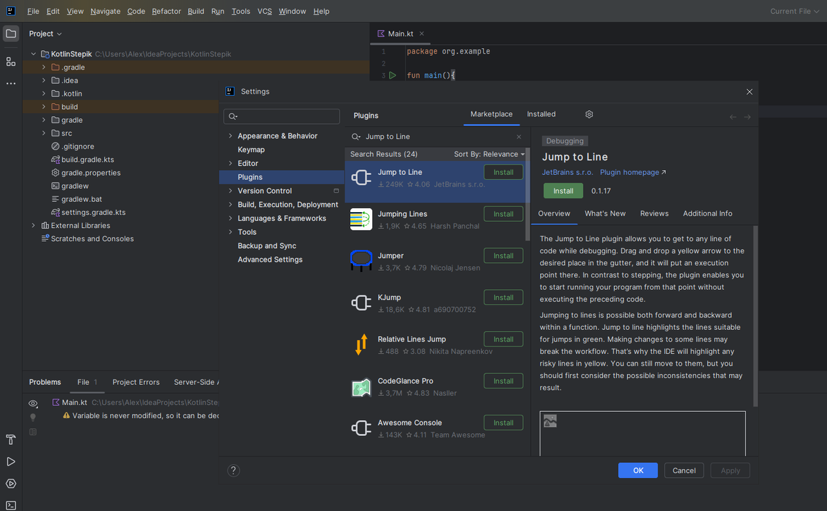Viewport: 827px width, 511px height.
Task: Open the Structure tool window icon
Action: pyautogui.click(x=11, y=61)
